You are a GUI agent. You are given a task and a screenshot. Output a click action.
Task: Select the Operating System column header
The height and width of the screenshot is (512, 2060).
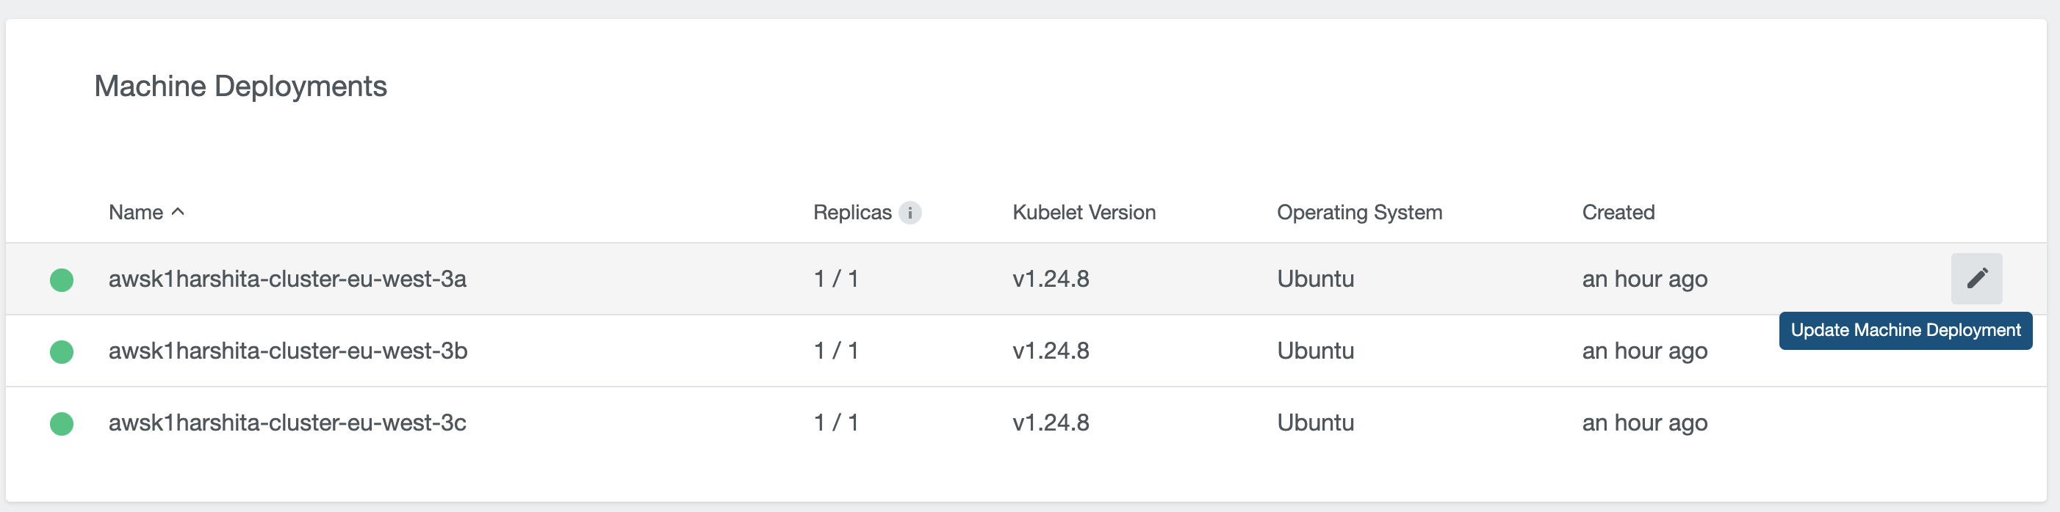pos(1358,212)
